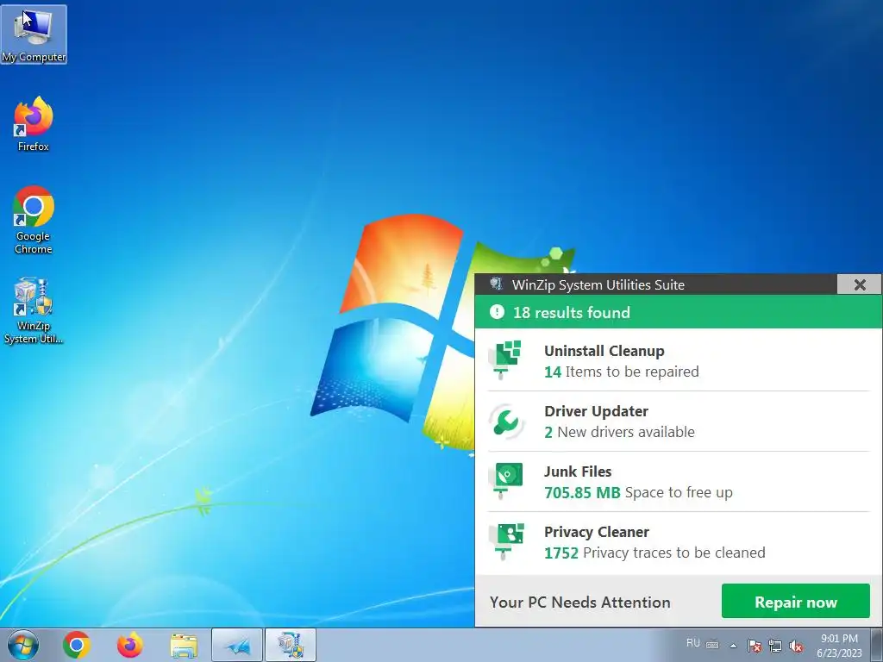Click the Junk Files heading
Image resolution: width=883 pixels, height=662 pixels.
(578, 472)
